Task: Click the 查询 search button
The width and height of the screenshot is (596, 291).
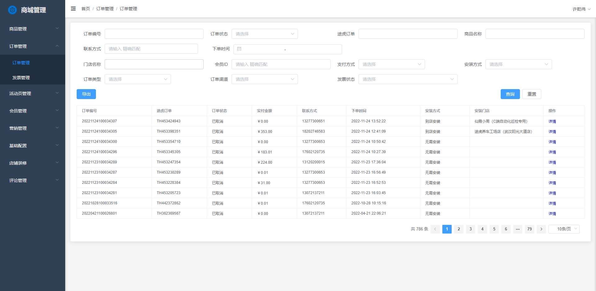Action: [x=510, y=94]
